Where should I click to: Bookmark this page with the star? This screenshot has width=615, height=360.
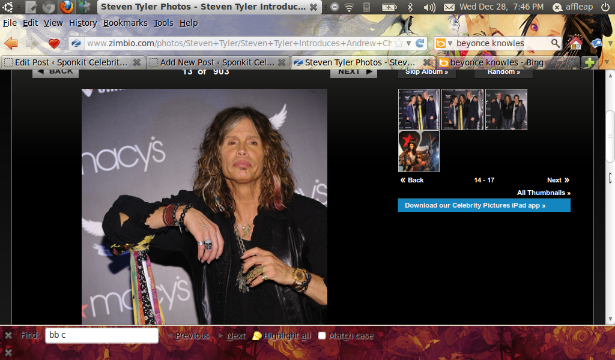(399, 43)
